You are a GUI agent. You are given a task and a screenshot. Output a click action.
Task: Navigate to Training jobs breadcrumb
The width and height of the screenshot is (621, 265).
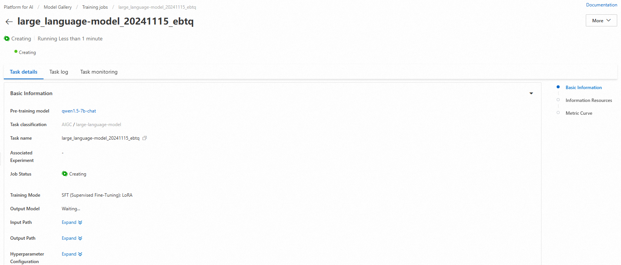pyautogui.click(x=95, y=7)
